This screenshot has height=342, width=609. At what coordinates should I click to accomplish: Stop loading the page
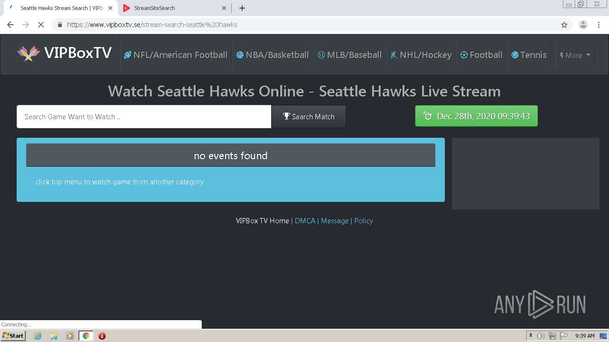(x=41, y=25)
